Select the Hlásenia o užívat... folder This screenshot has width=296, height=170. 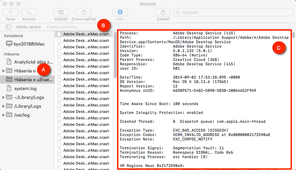[x=27, y=80]
